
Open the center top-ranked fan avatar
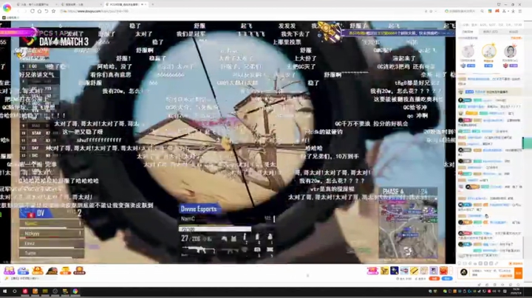tap(489, 51)
